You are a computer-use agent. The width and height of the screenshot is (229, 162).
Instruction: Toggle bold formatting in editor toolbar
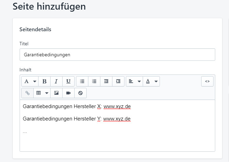point(44,81)
